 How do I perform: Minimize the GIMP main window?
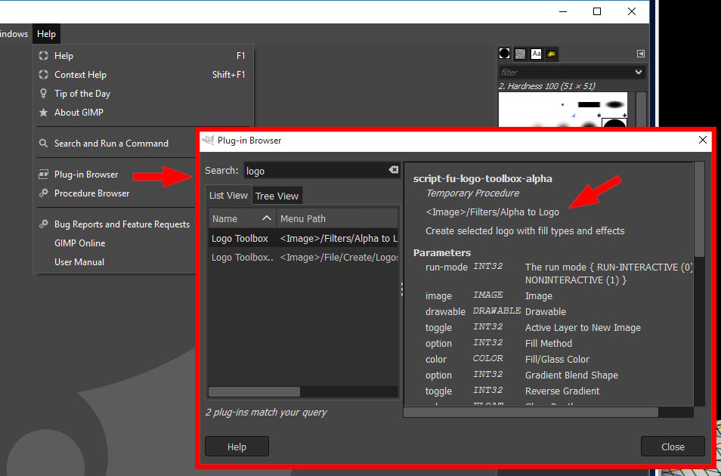pos(563,11)
